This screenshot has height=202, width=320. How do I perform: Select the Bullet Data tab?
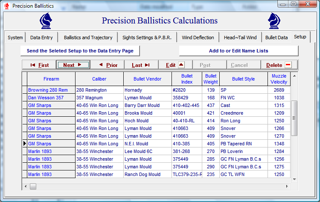pos(276,38)
